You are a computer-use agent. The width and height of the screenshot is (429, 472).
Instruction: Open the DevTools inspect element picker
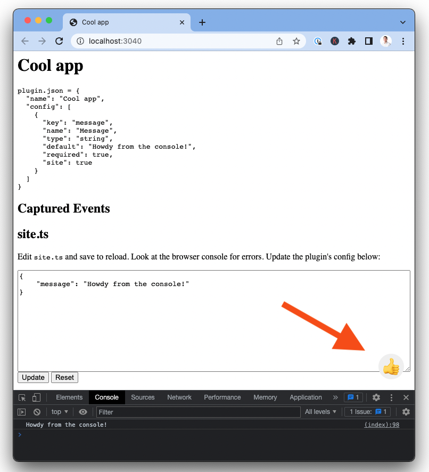[22, 397]
